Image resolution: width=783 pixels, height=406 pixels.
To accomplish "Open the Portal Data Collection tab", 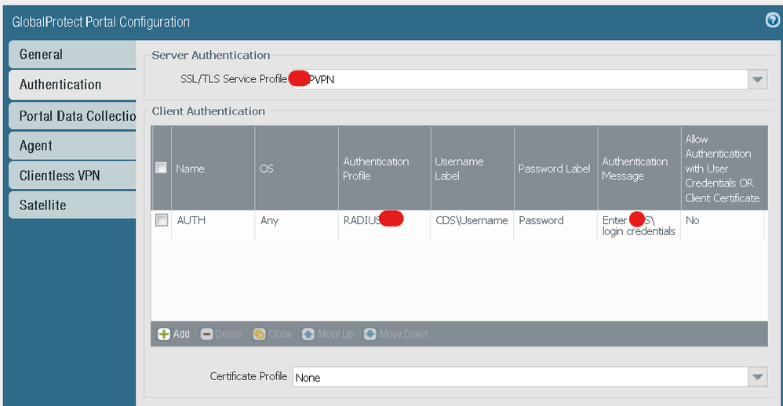I will pos(72,115).
